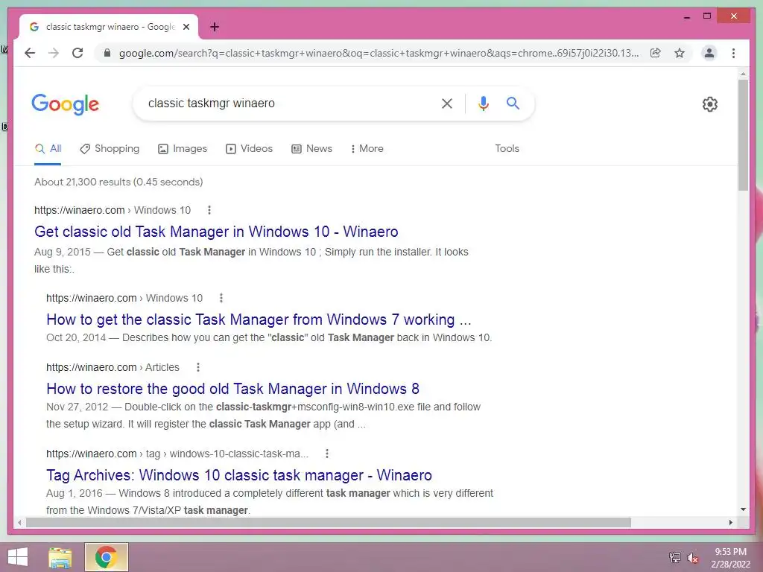The image size is (763, 572).
Task: Click the scroll down arrow of the page
Action: (x=743, y=509)
